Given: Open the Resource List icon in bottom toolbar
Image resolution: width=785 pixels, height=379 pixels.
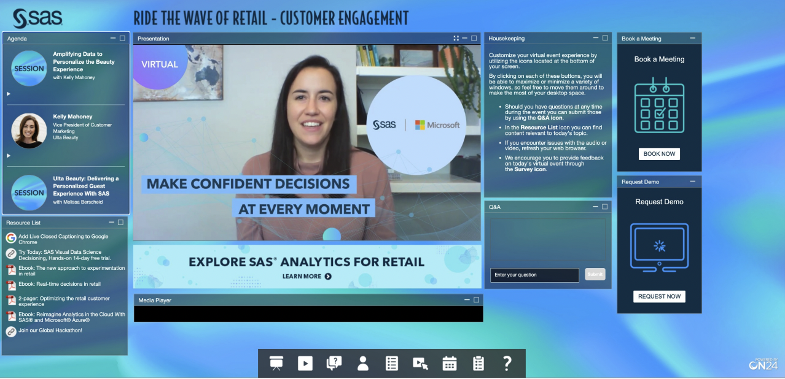Looking at the screenshot, I should coord(392,363).
